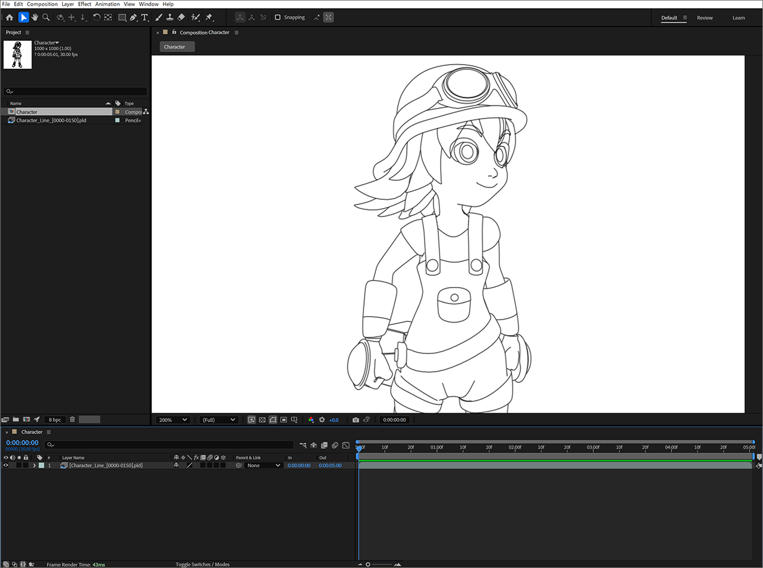Viewport: 763px width, 568px height.
Task: Select the Roto Brush tool
Action: [x=195, y=18]
